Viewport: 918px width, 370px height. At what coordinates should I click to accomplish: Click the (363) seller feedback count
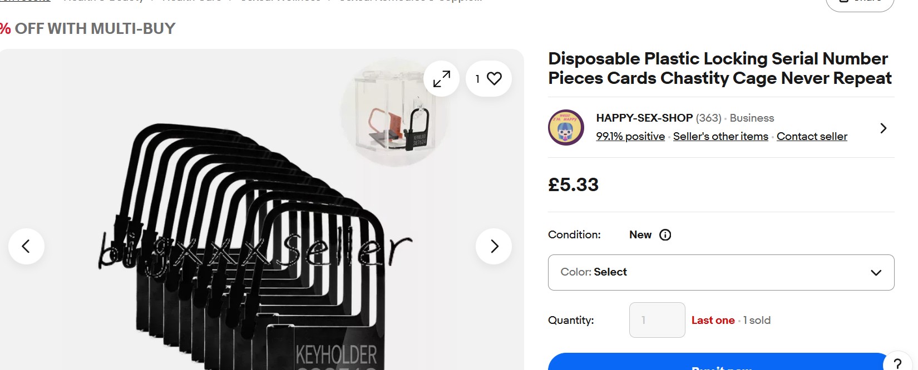pos(708,118)
